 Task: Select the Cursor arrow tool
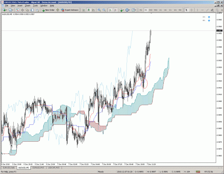186,10
